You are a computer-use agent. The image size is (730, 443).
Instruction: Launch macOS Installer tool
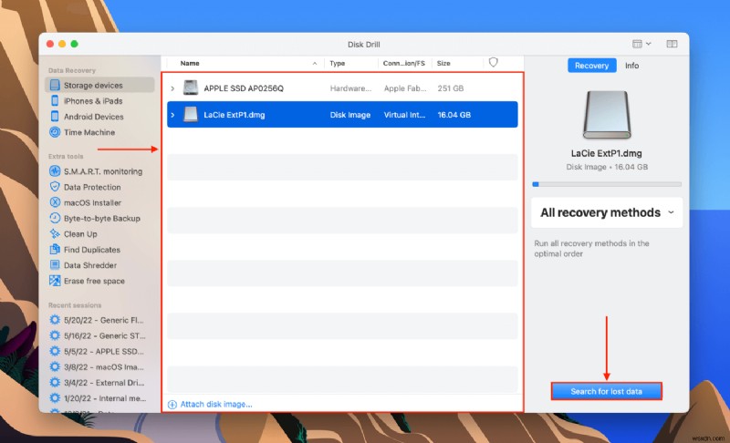(92, 202)
